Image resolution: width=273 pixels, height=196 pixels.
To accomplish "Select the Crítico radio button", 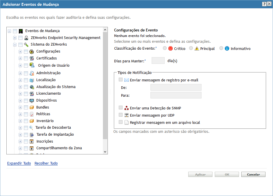I will tap(165, 48).
